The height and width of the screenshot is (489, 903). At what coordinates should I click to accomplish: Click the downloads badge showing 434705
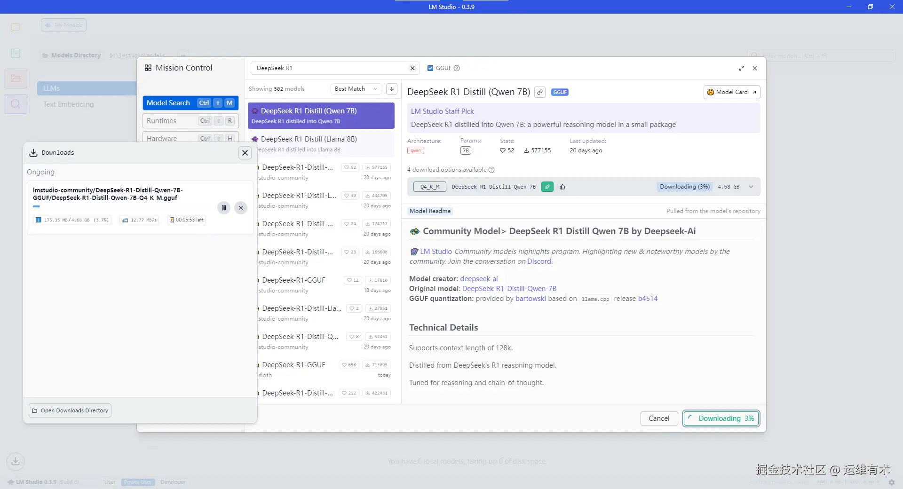(377, 196)
